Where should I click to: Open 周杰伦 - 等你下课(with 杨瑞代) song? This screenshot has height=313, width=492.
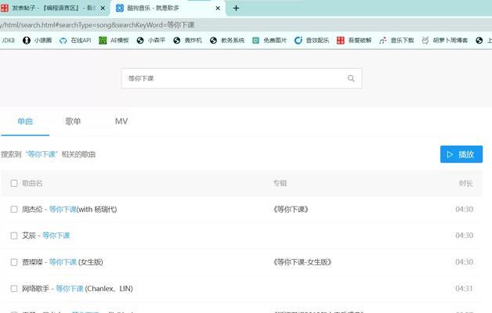pos(70,209)
